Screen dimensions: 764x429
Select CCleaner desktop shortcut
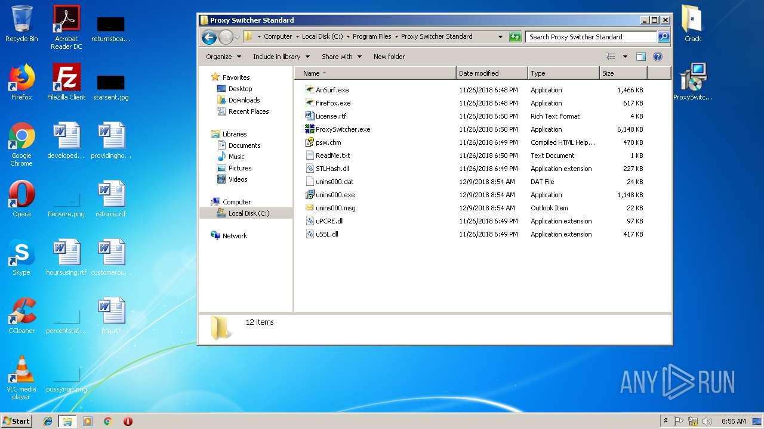pyautogui.click(x=21, y=316)
